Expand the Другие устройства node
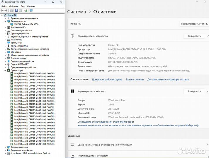This screenshot has height=158, width=209. coord(5,34)
